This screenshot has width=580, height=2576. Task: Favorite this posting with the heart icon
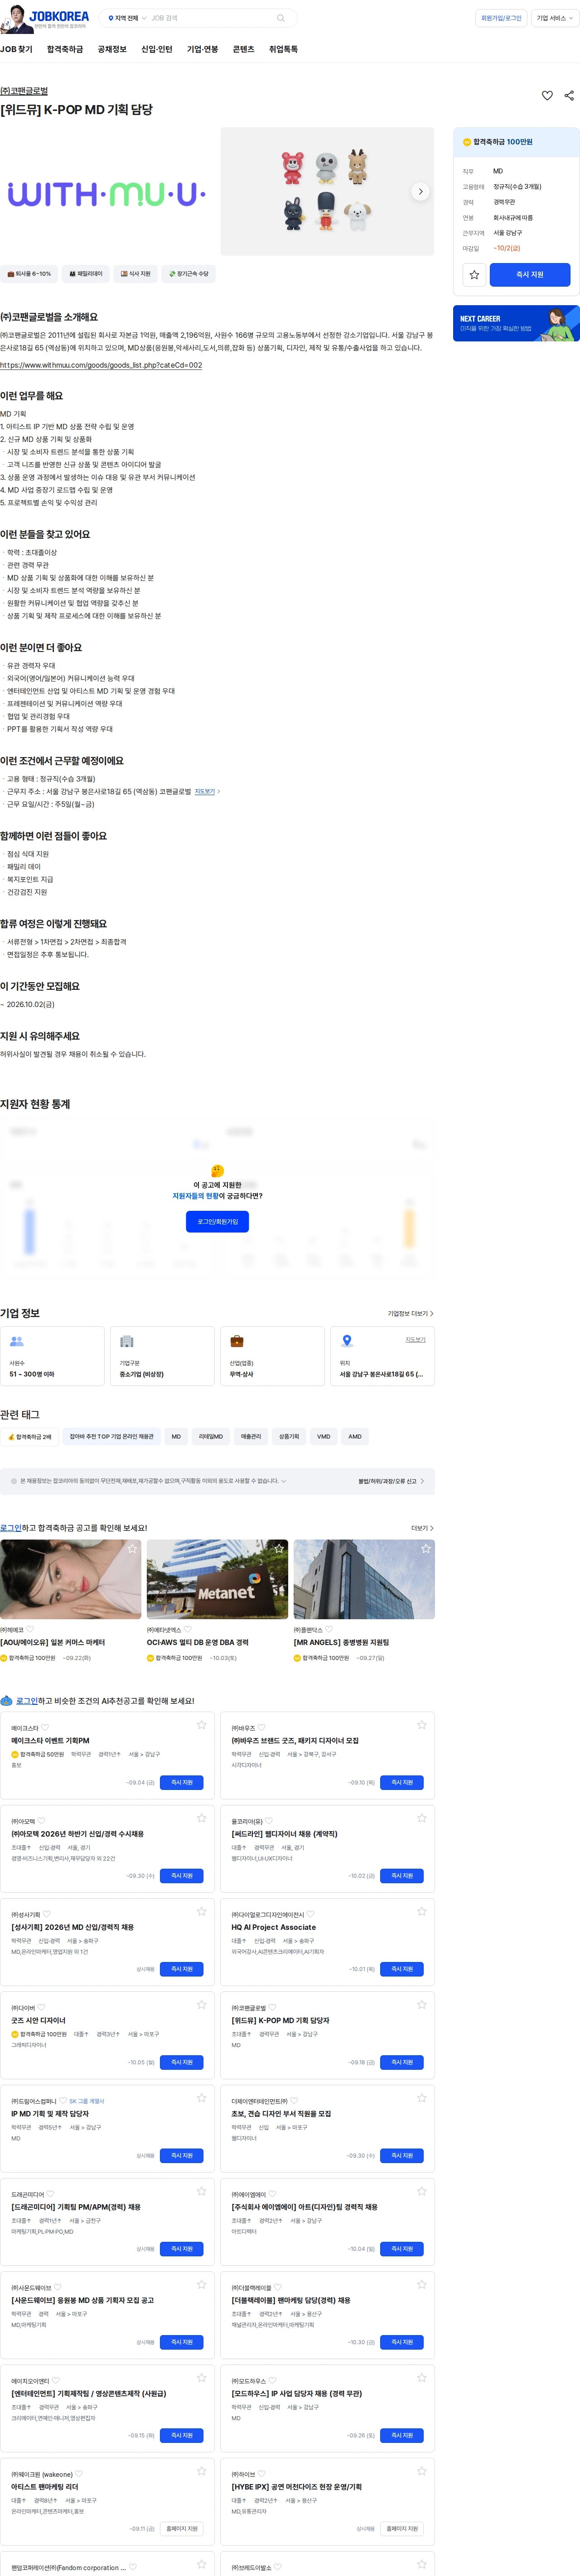pos(547,96)
